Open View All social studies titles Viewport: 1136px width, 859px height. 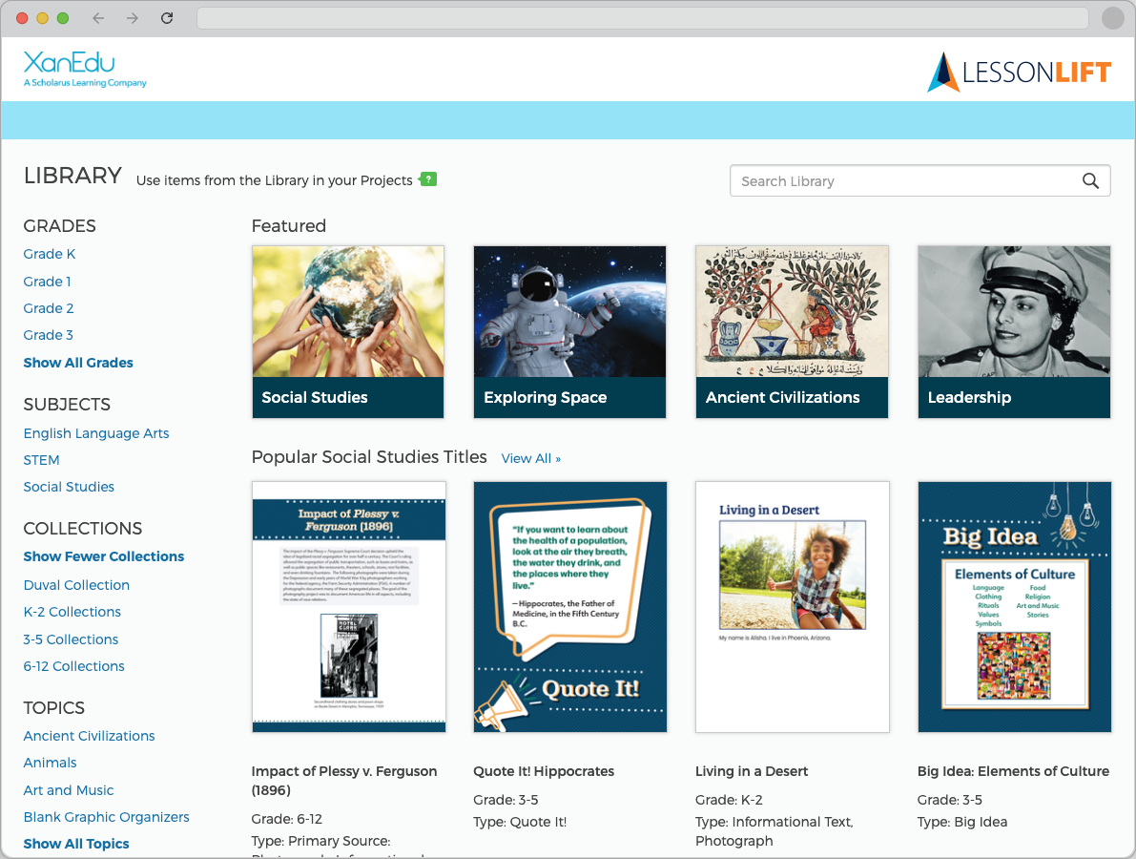point(530,459)
